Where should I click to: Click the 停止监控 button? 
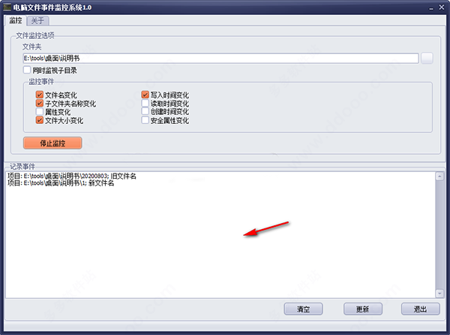click(52, 143)
